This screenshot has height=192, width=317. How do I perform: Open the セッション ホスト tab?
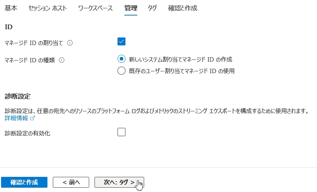(x=47, y=8)
